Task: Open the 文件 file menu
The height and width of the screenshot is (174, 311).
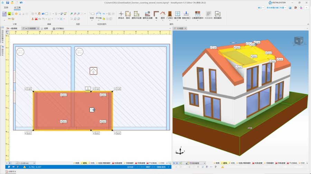Action: [x=6, y=7]
